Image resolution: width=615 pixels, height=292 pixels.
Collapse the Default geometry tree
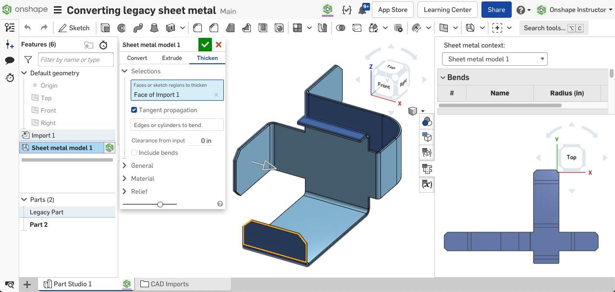[x=24, y=73]
